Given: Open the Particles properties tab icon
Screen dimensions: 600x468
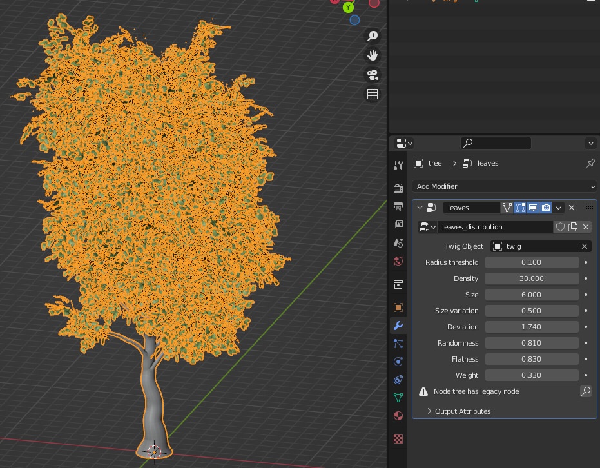Looking at the screenshot, I should tap(398, 344).
